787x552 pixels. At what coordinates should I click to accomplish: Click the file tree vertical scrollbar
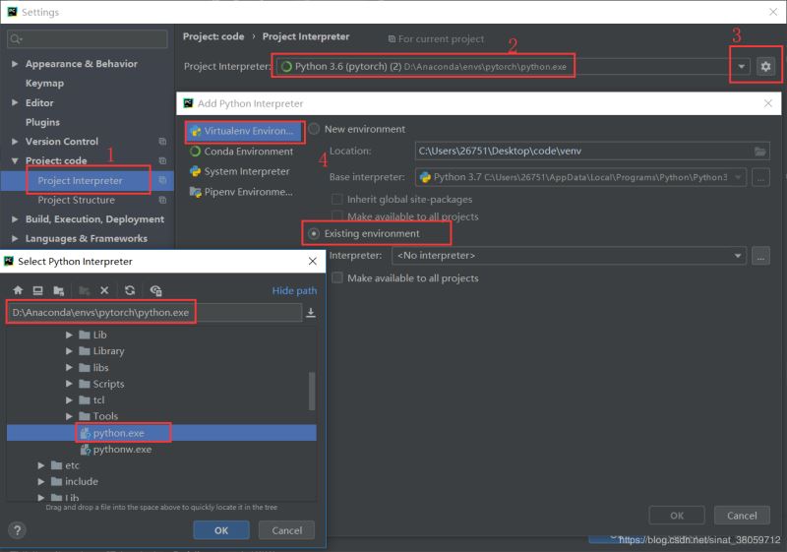click(312, 391)
